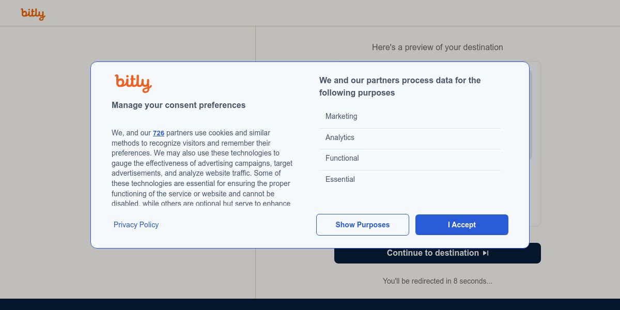Click the bitly logo in the page header
Screen dimensions: 620x310
pyautogui.click(x=33, y=14)
